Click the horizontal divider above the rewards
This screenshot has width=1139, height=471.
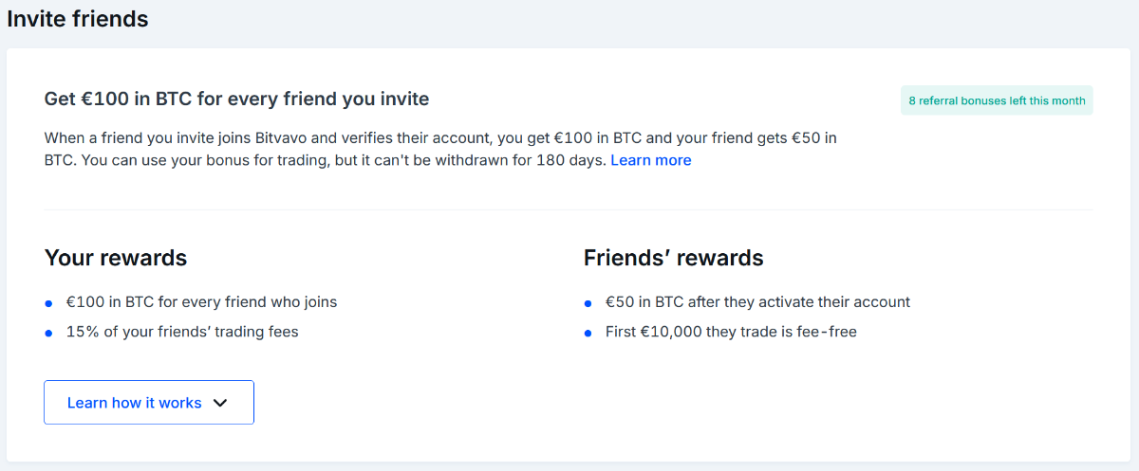click(x=569, y=209)
